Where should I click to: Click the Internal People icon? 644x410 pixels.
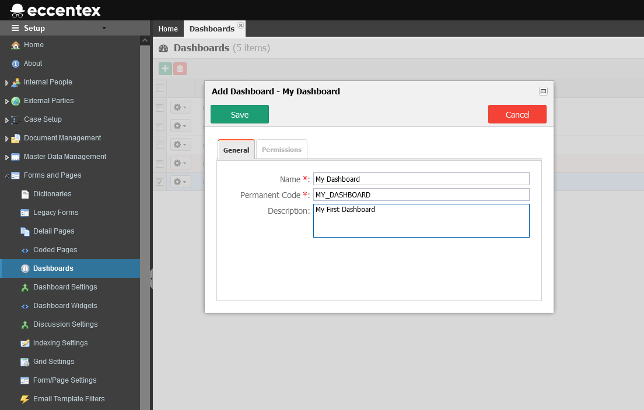point(16,83)
